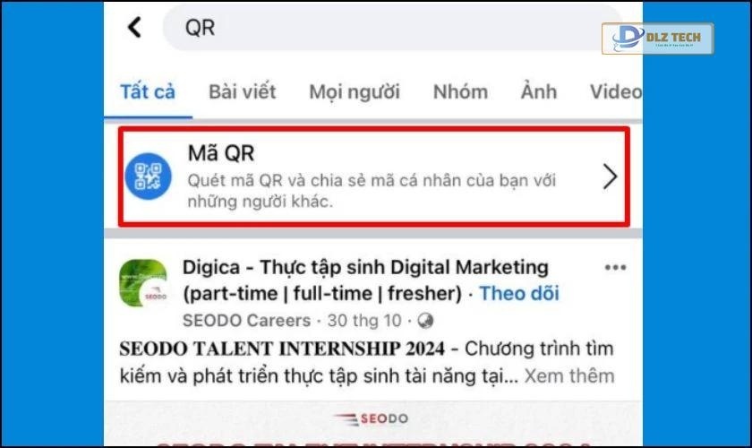Image resolution: width=752 pixels, height=448 pixels.
Task: Click the Digica page profile picture
Action: coord(143,283)
